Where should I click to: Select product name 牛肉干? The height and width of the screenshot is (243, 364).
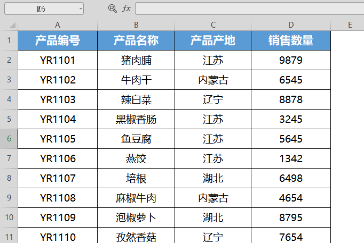pos(136,80)
